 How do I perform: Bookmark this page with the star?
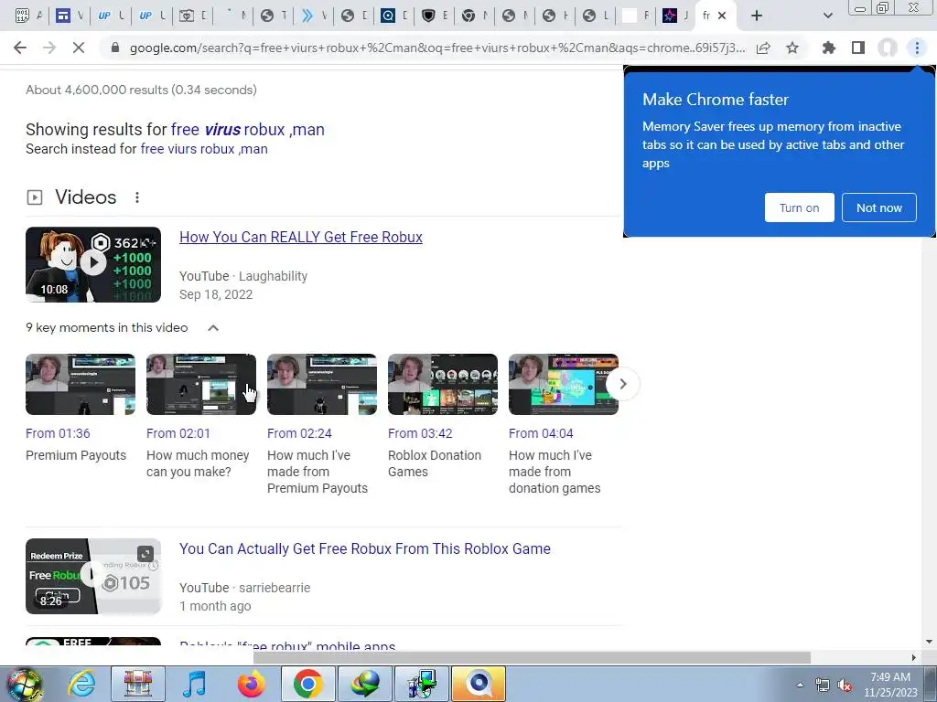[792, 48]
